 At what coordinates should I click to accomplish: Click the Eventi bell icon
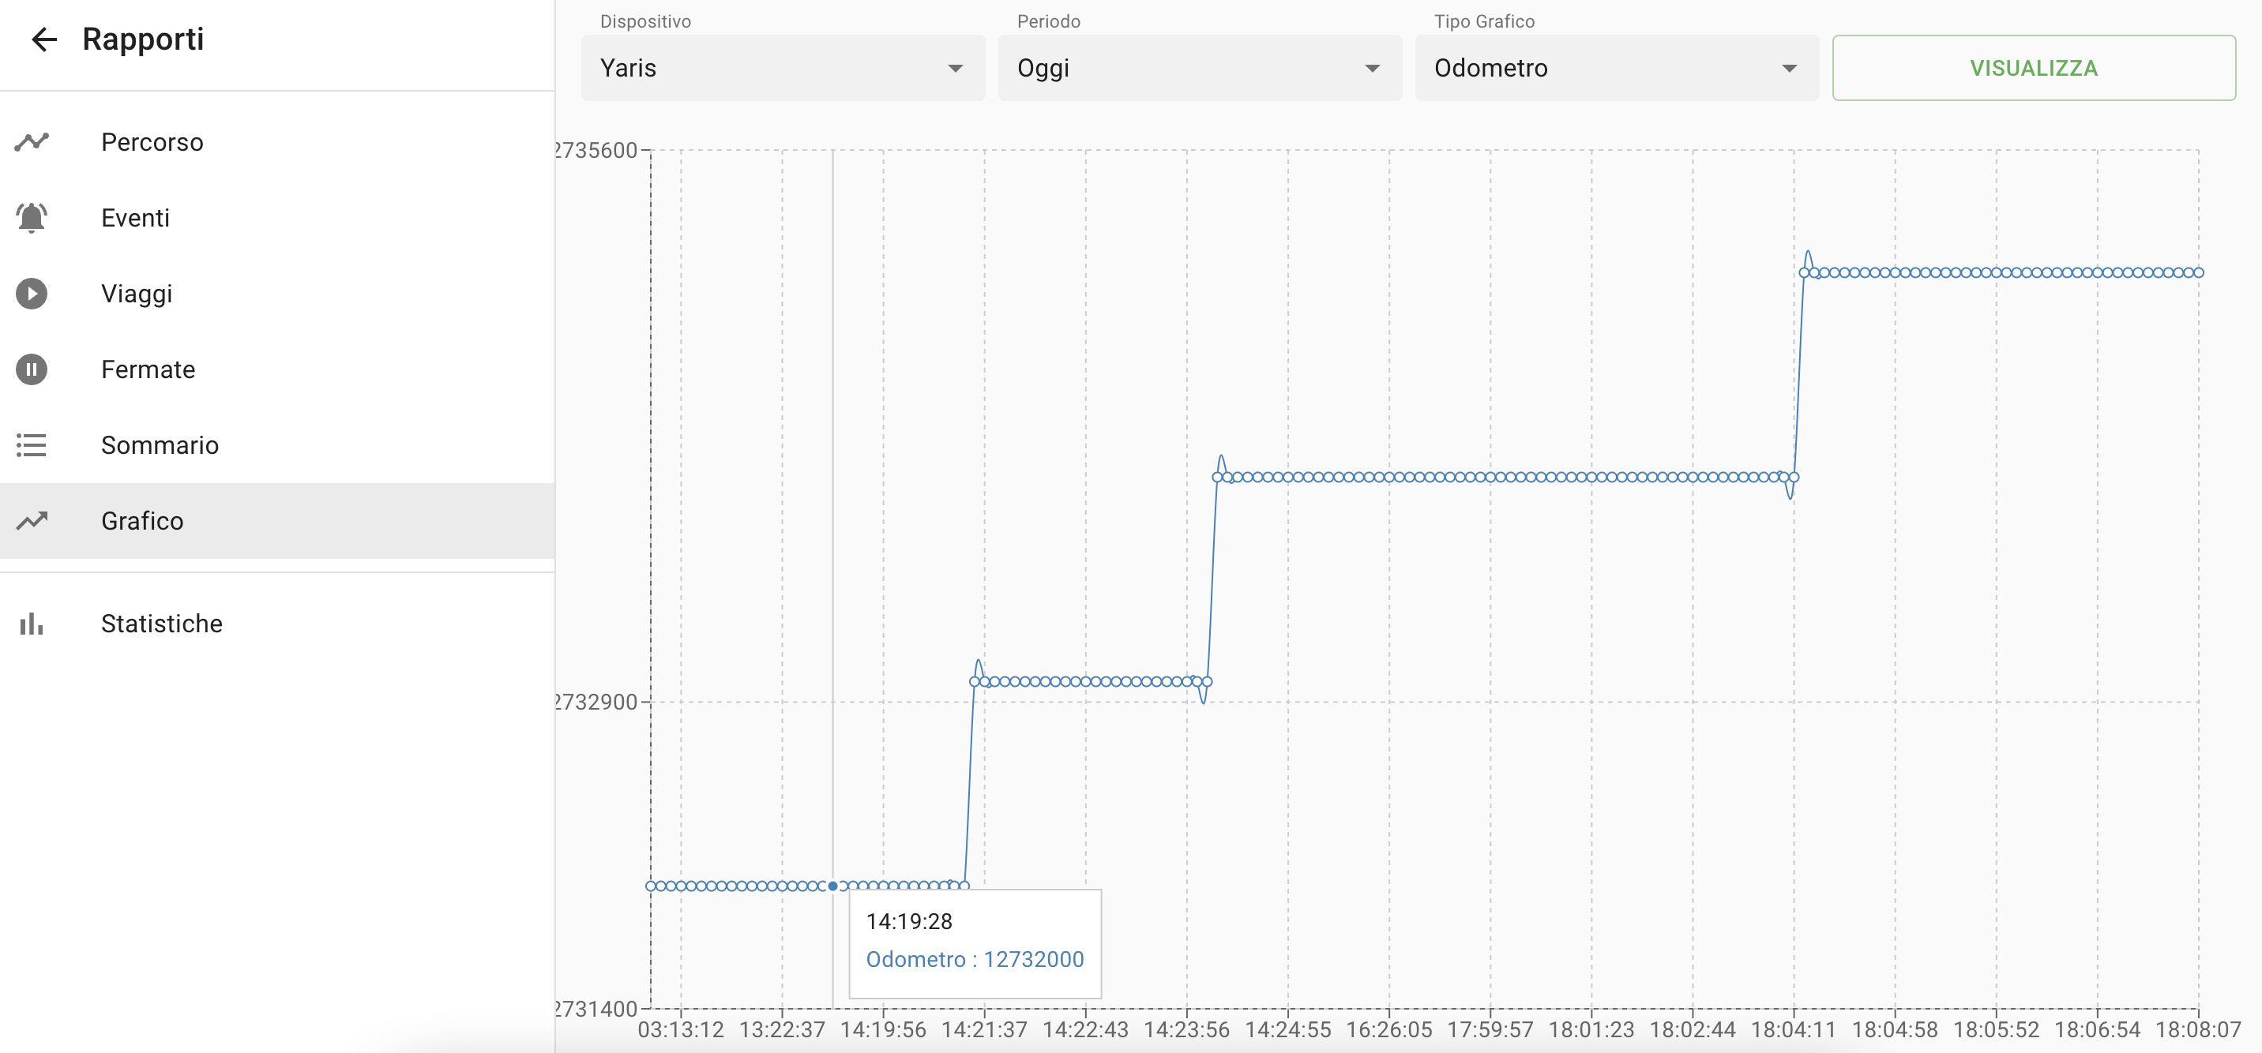point(32,217)
